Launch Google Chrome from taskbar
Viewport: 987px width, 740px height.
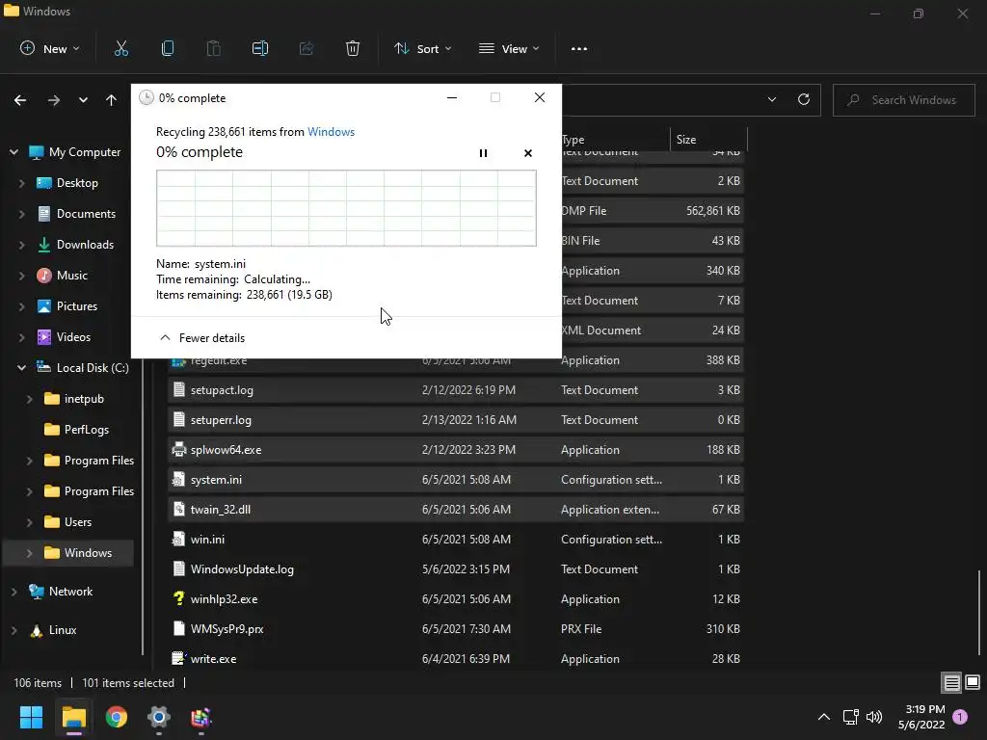click(117, 717)
